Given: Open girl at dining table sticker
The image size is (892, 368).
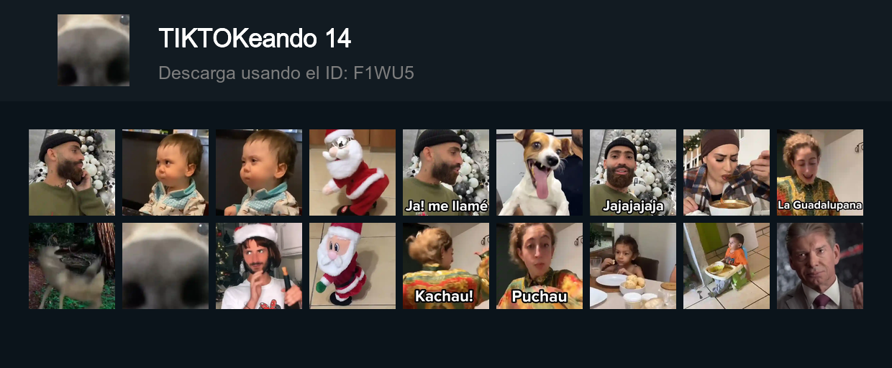Looking at the screenshot, I should [633, 266].
